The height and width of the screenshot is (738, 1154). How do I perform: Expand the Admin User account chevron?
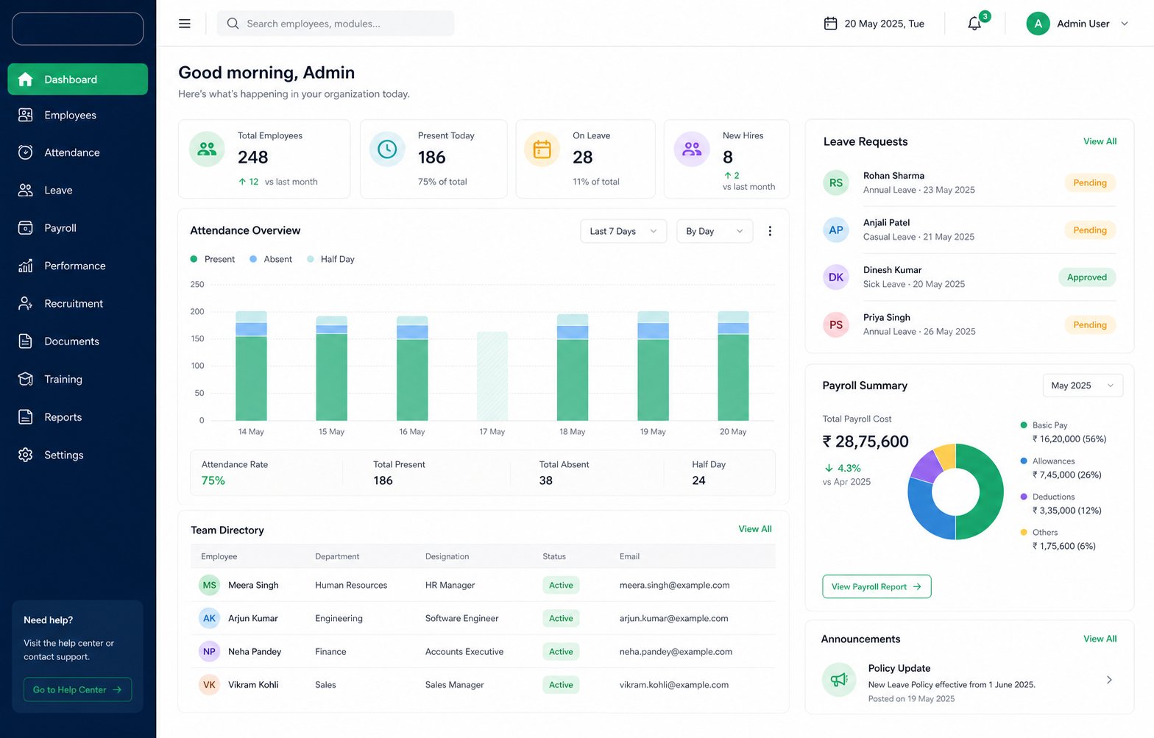click(x=1125, y=24)
